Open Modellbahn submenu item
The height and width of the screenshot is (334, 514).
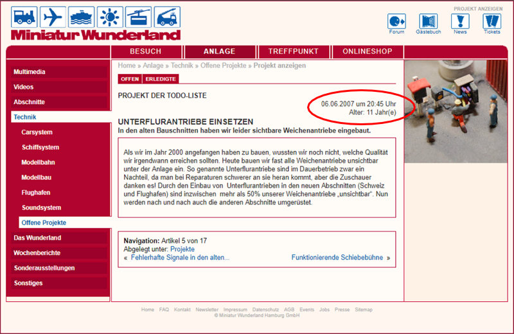click(x=38, y=163)
